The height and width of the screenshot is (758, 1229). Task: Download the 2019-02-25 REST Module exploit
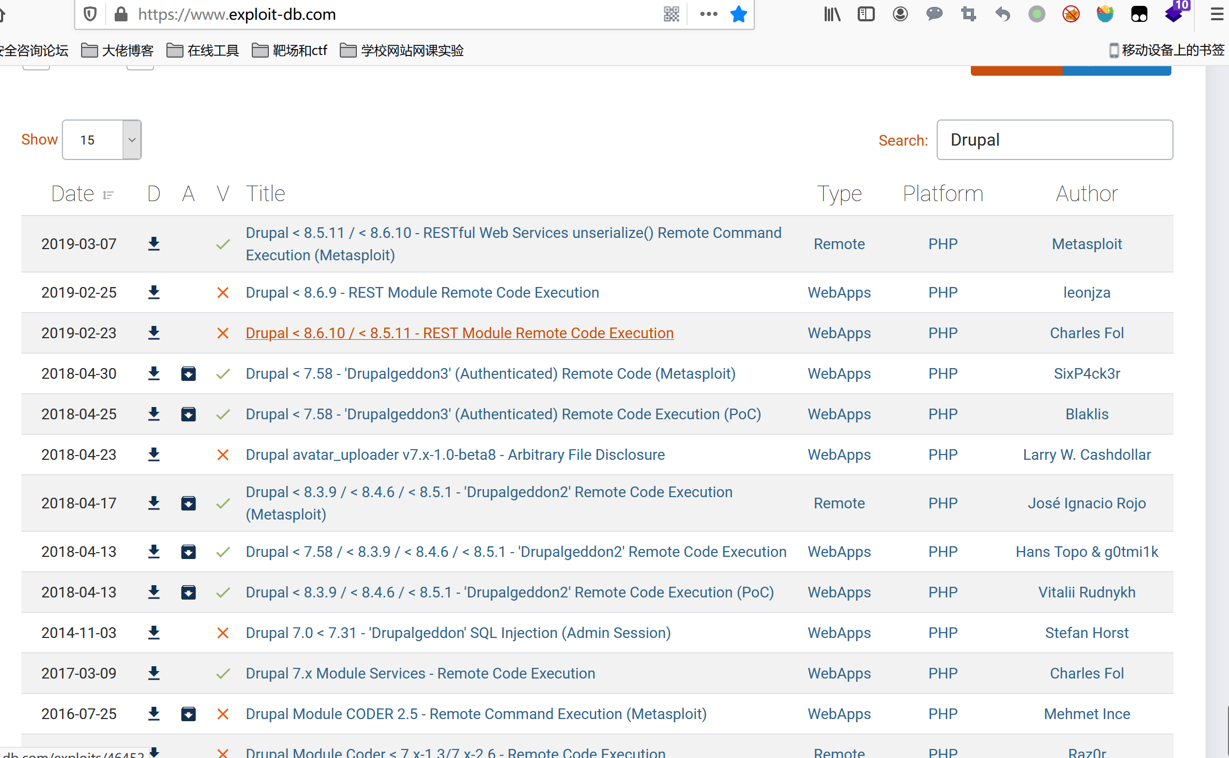point(154,292)
